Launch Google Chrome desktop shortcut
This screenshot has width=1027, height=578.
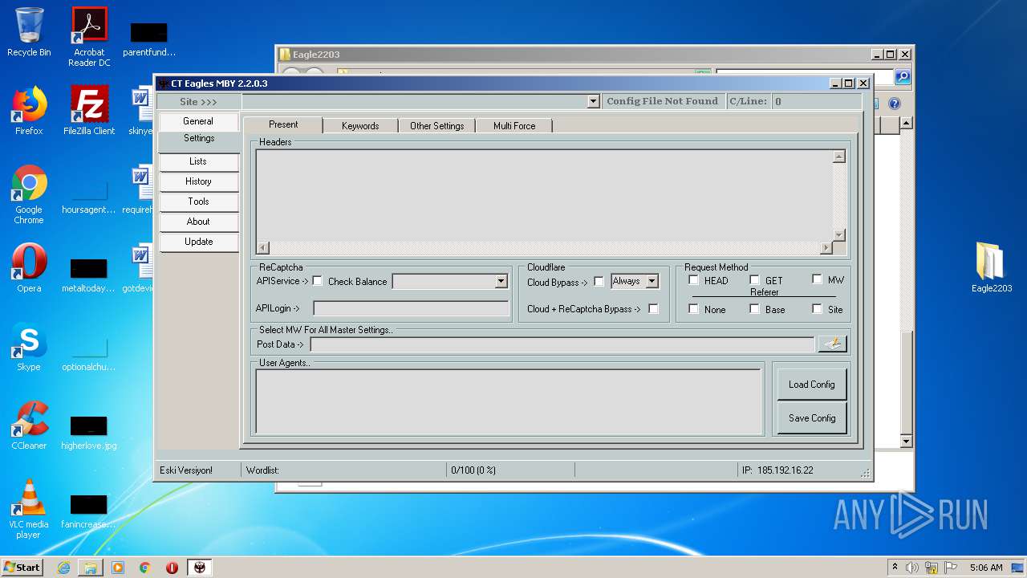(29, 195)
